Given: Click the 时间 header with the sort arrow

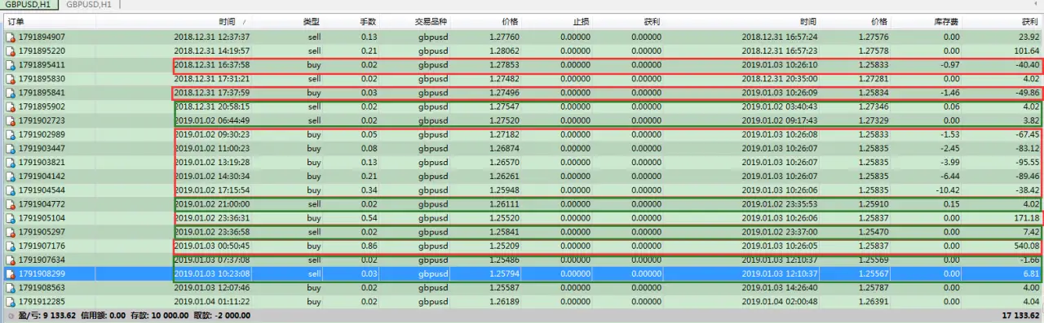Looking at the screenshot, I should click(227, 22).
